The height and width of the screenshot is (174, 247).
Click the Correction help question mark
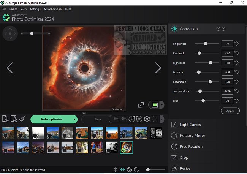218,29
